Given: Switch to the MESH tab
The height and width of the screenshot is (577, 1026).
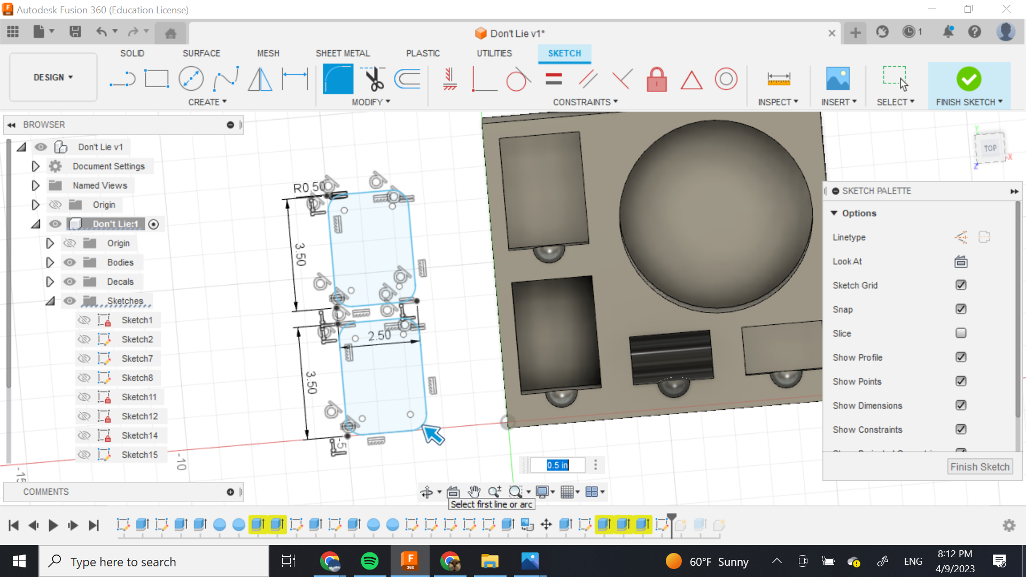Looking at the screenshot, I should coord(268,53).
